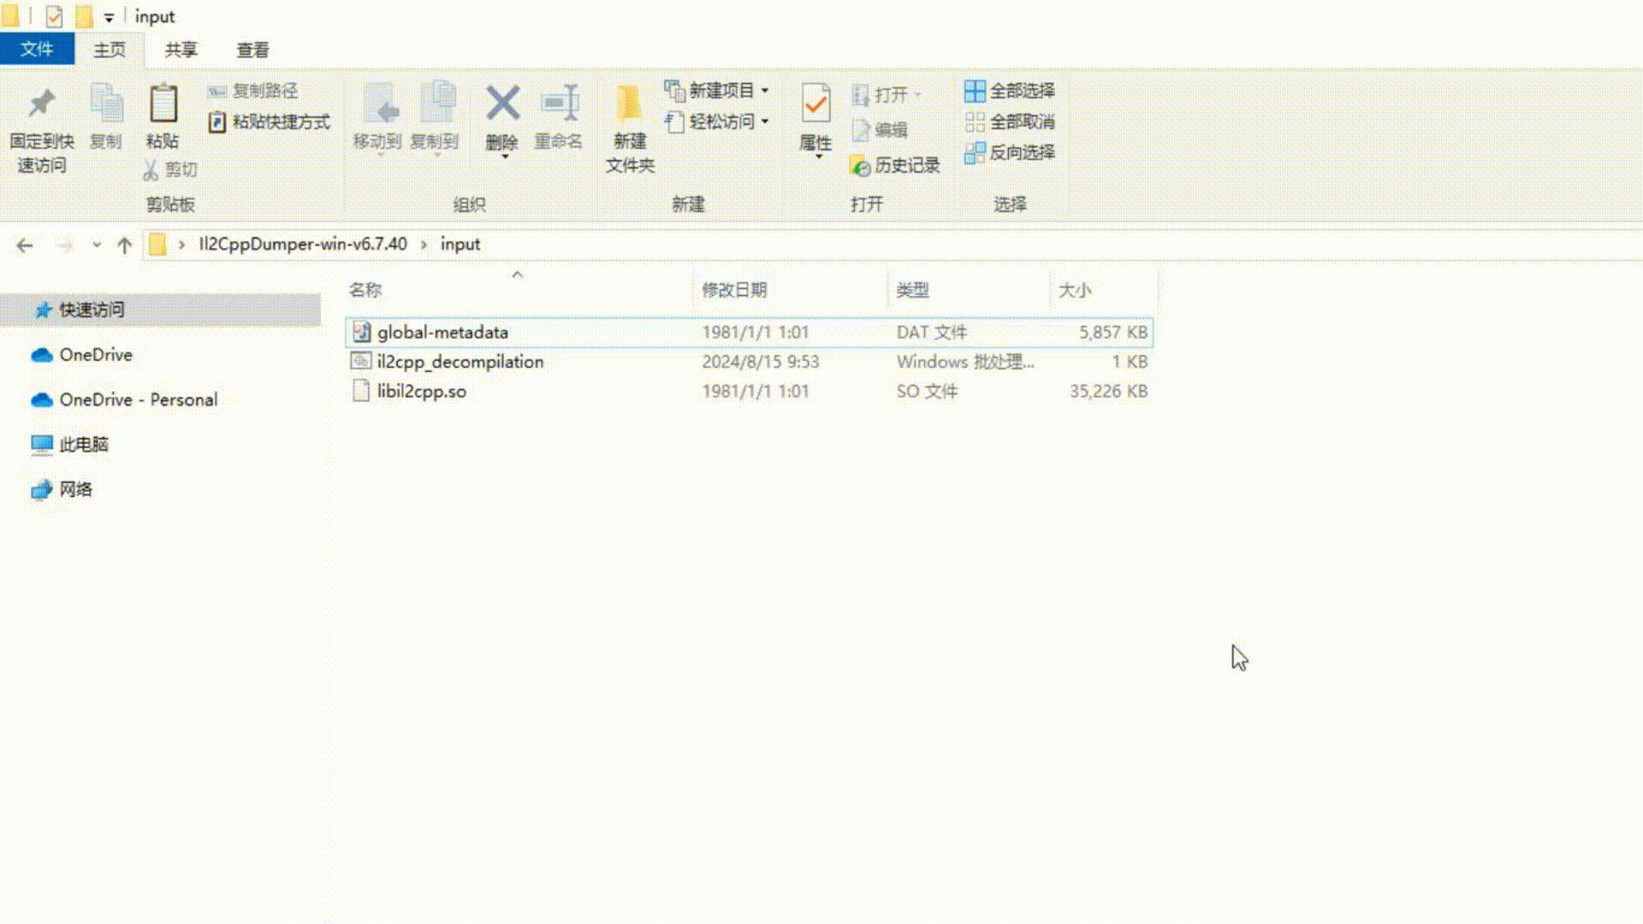The width and height of the screenshot is (1643, 924).
Task: Click Invert selection (反向选择)
Action: pos(1010,152)
